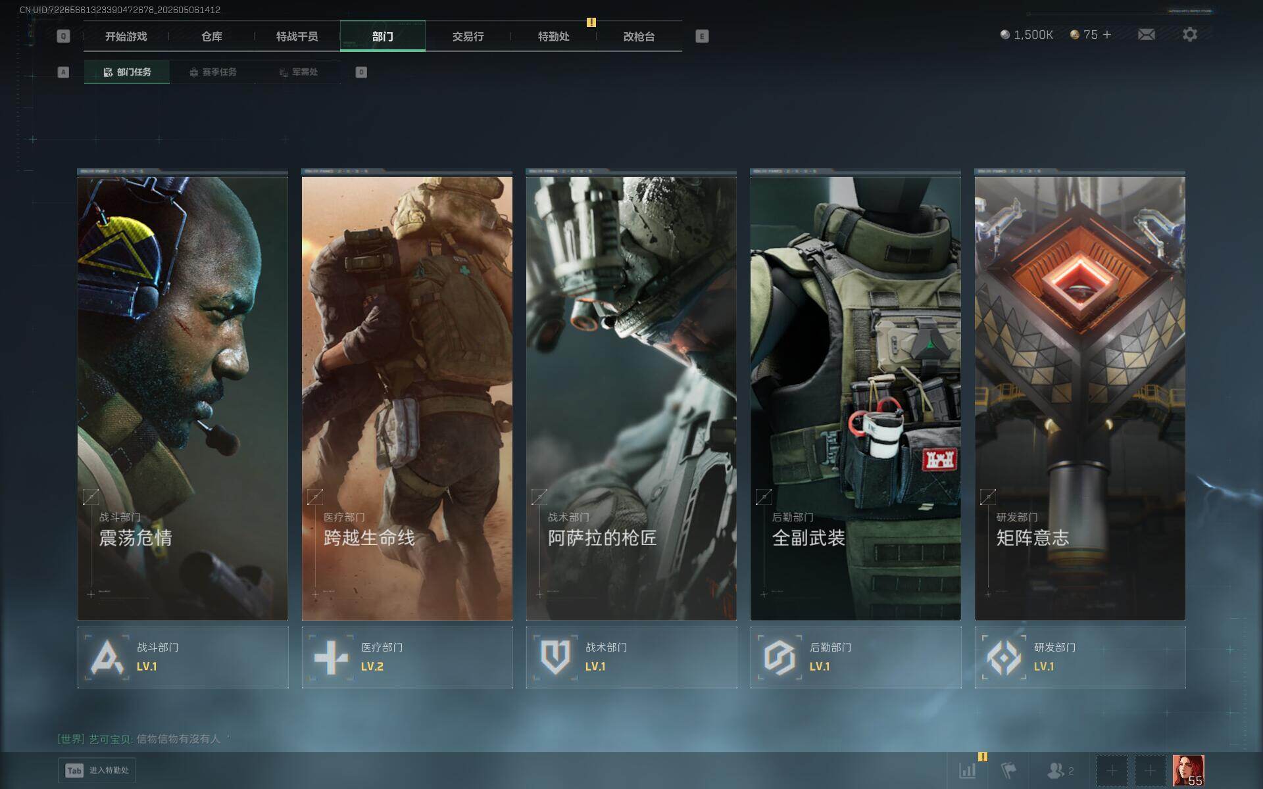Viewport: 1263px width, 789px height.
Task: Click the E key hint icon
Action: (702, 36)
